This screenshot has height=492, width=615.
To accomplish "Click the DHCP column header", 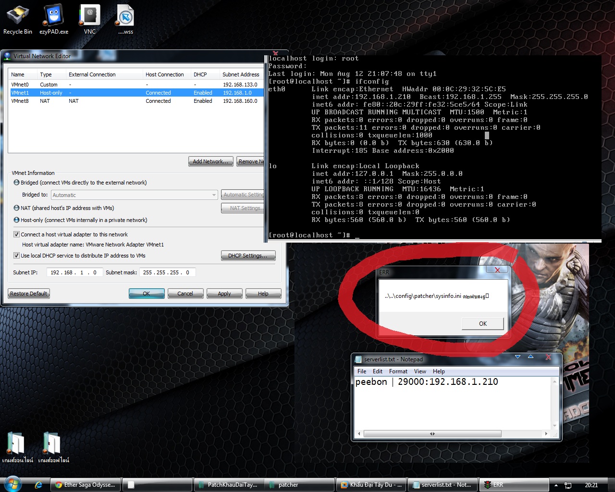I will tap(205, 74).
